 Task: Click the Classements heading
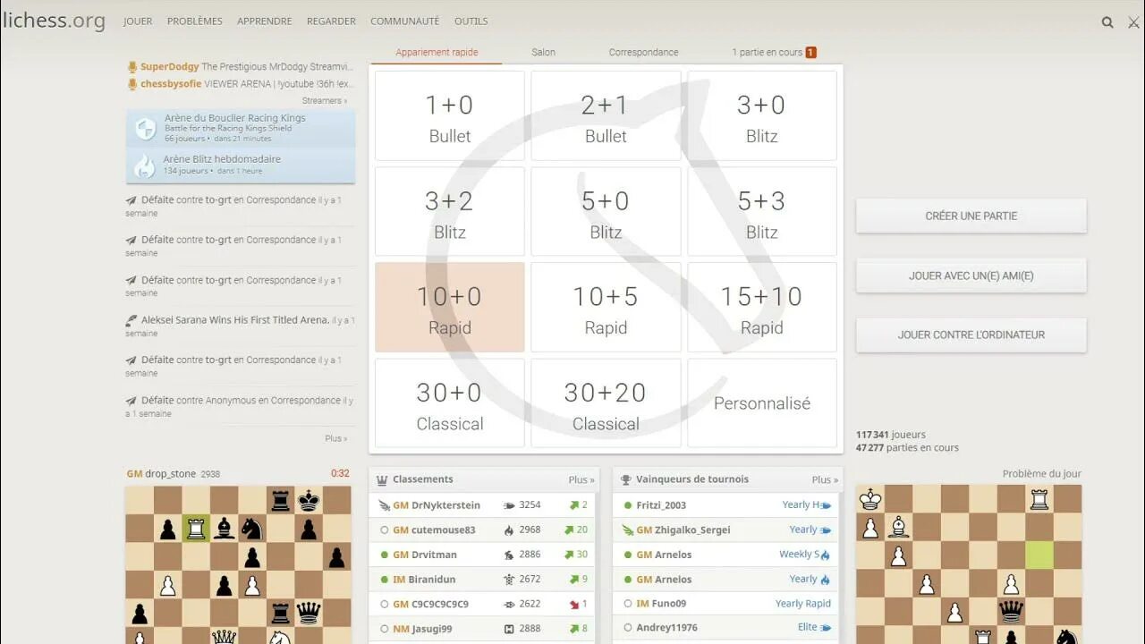coord(422,479)
